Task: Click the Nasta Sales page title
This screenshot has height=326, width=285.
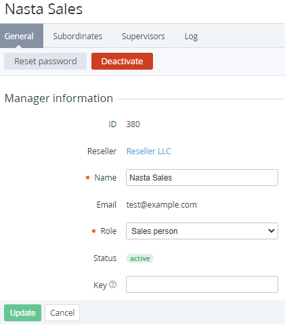Action: click(44, 9)
